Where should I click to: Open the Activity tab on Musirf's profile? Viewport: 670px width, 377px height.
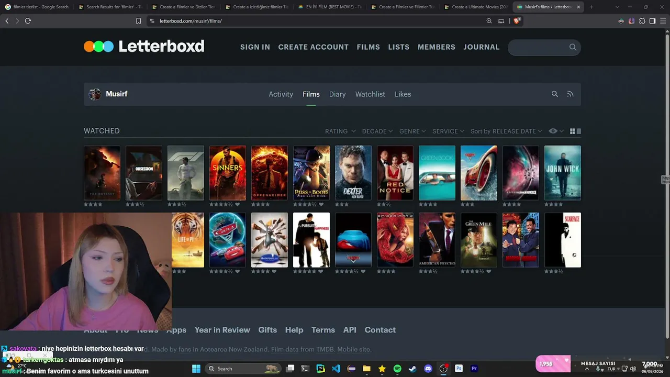281,94
